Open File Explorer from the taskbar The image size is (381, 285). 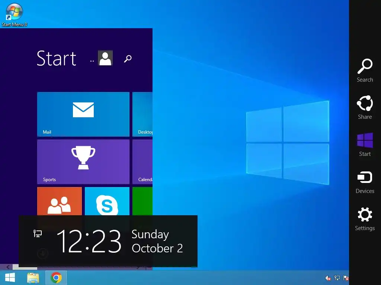33,278
